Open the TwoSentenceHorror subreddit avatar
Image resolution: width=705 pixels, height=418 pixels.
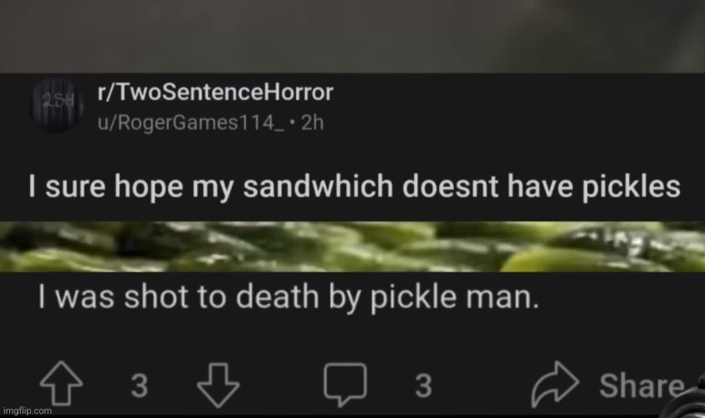pos(57,104)
